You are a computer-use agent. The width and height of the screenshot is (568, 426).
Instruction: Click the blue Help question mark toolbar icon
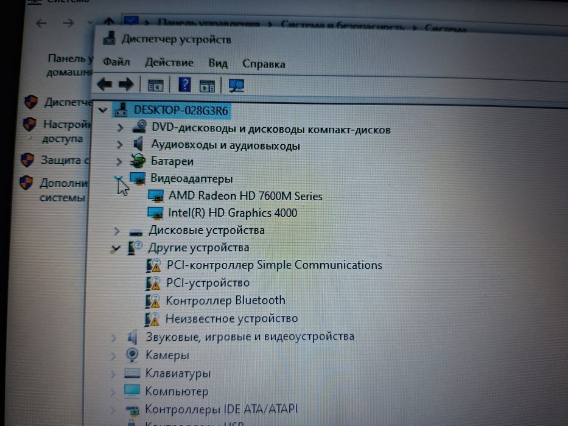[184, 85]
